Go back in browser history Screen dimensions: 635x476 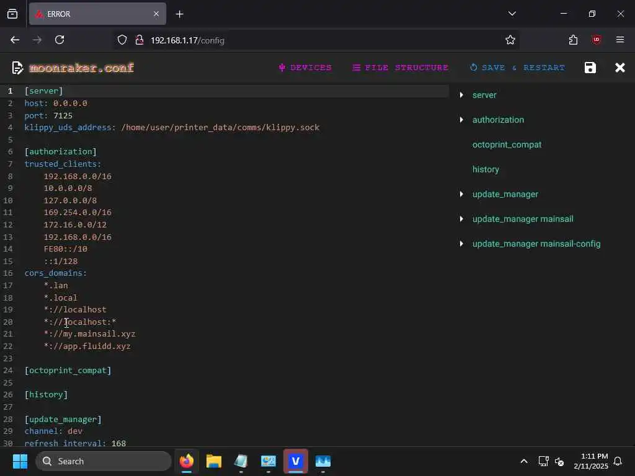(x=15, y=40)
